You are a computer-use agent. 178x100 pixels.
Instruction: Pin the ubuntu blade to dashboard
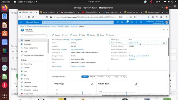pyautogui.click(x=164, y=29)
